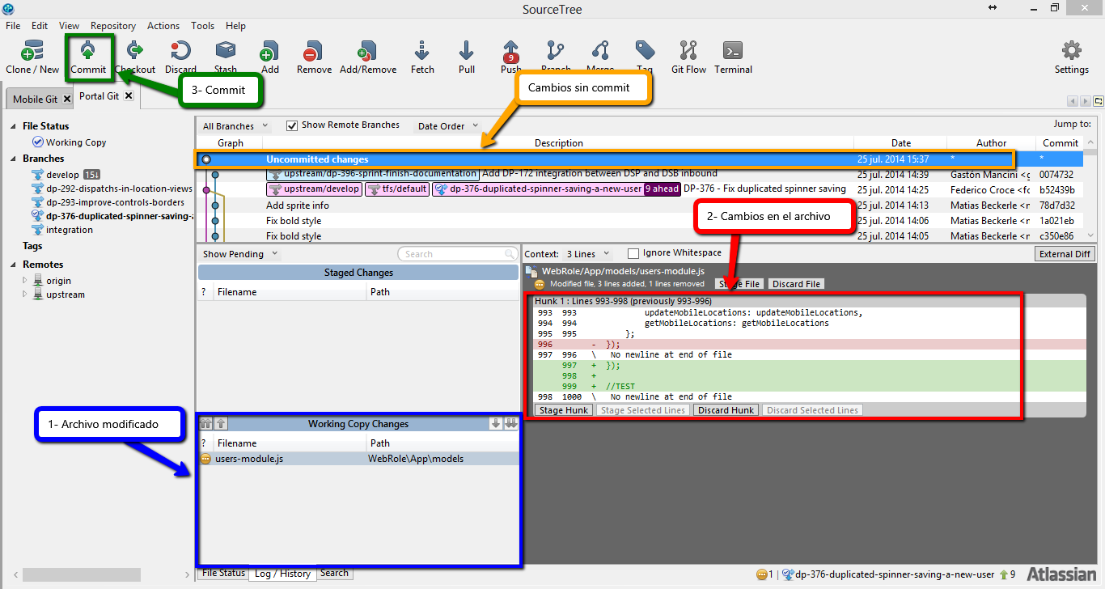This screenshot has width=1105, height=589.
Task: Toggle Show Remote Branches checkbox
Action: pos(292,125)
